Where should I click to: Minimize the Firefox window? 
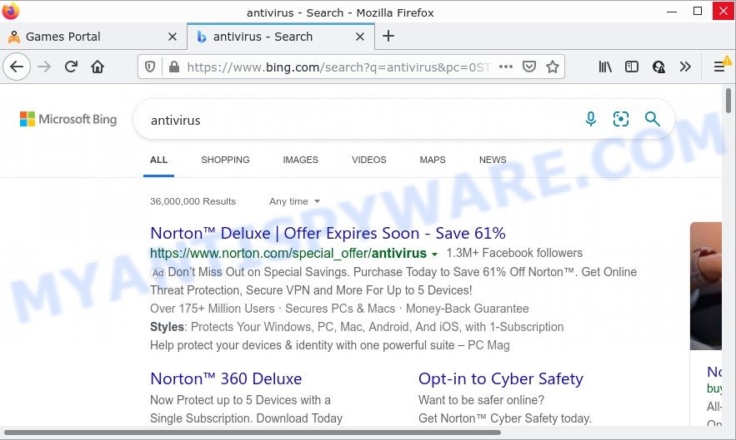click(x=672, y=12)
